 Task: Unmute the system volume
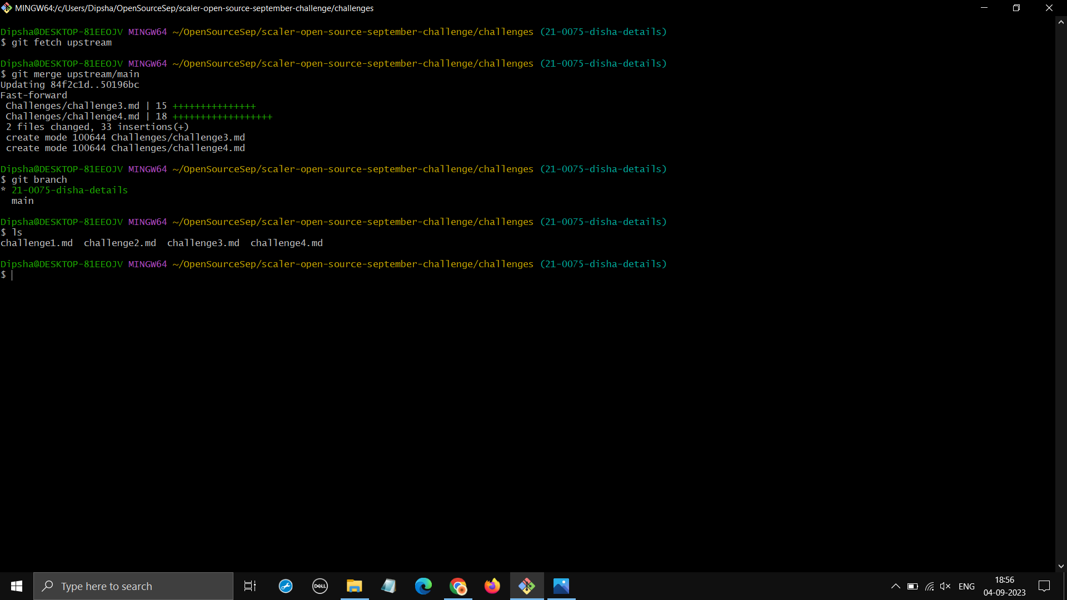pyautogui.click(x=945, y=586)
